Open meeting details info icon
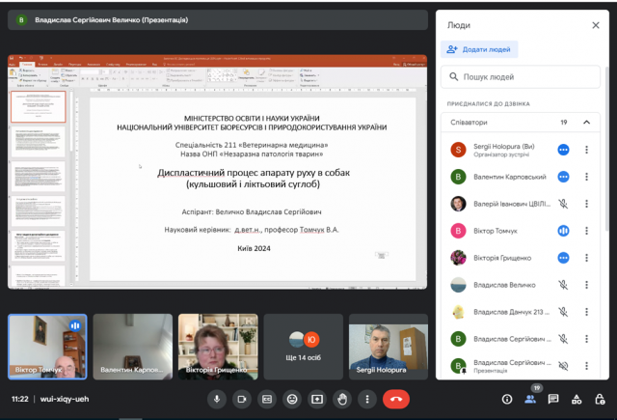The image size is (617, 420). [x=507, y=399]
